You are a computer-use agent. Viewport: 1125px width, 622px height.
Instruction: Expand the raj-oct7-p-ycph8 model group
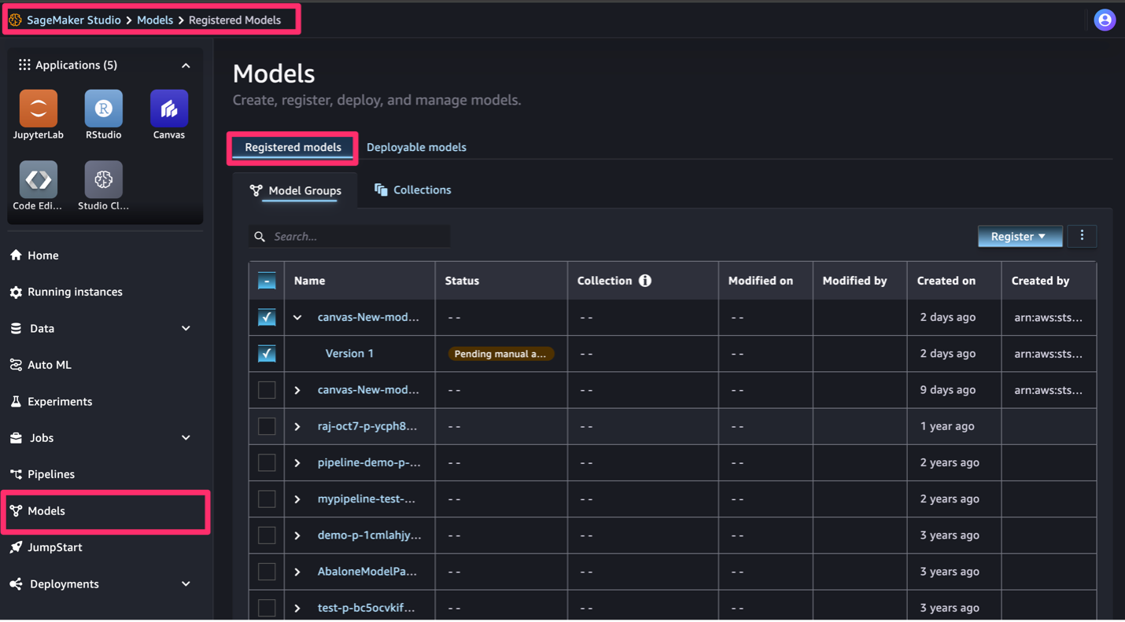297,426
